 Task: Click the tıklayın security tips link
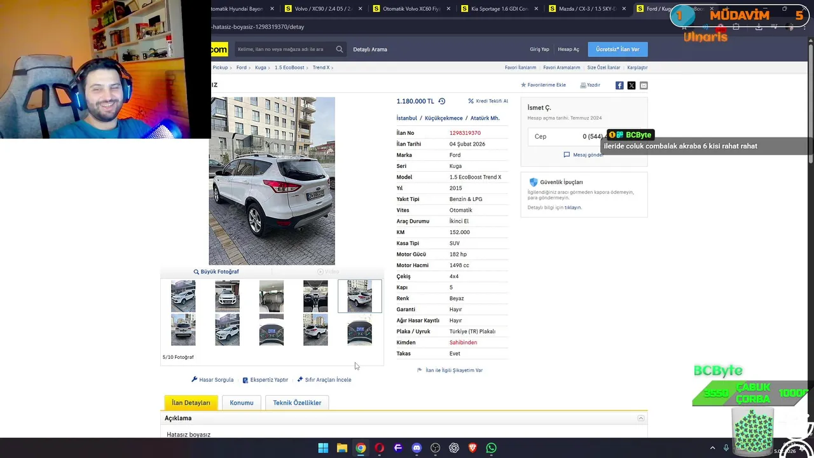click(x=572, y=207)
